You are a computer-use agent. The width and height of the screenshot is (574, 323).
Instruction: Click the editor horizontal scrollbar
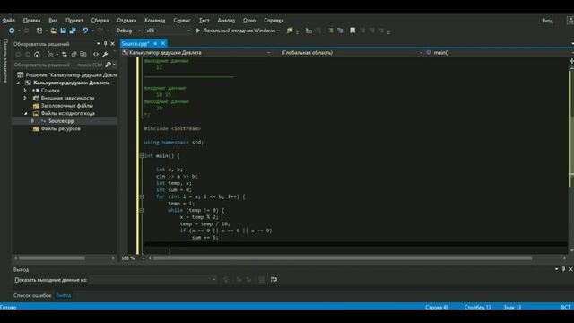click(343, 258)
